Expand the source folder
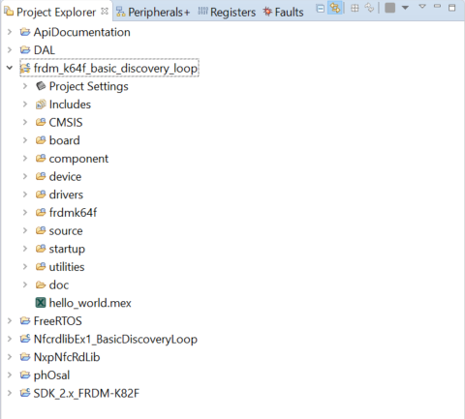 click(x=25, y=230)
